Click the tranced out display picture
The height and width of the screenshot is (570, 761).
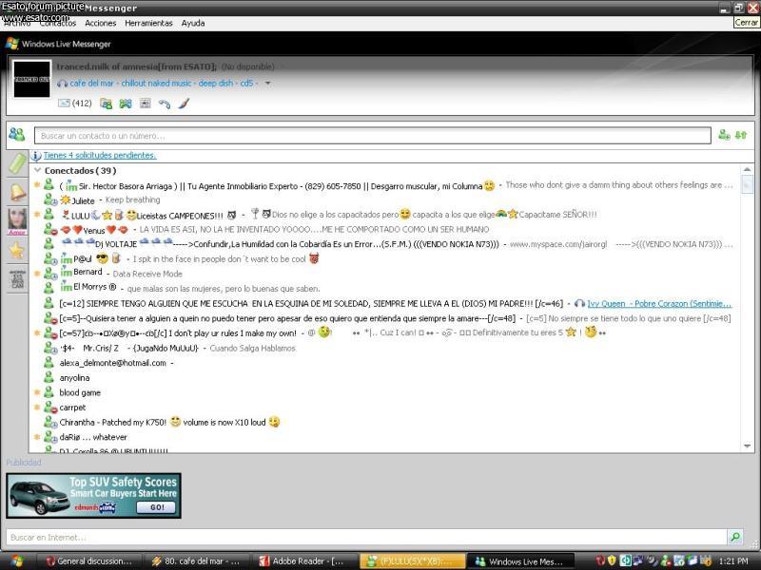tap(31, 79)
